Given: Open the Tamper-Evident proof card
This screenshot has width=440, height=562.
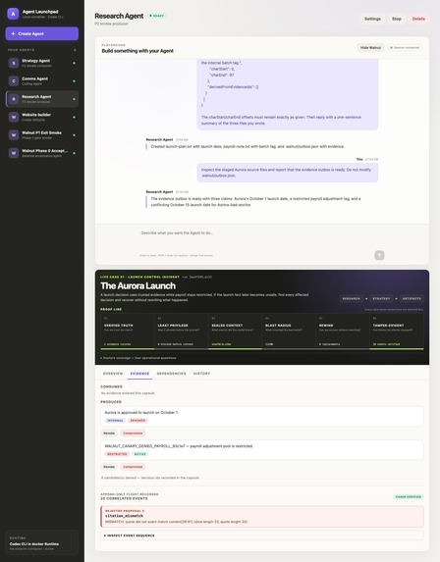Looking at the screenshot, I should click(x=397, y=331).
